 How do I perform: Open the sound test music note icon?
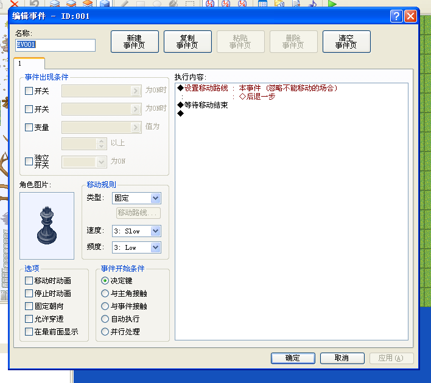pos(312,4)
